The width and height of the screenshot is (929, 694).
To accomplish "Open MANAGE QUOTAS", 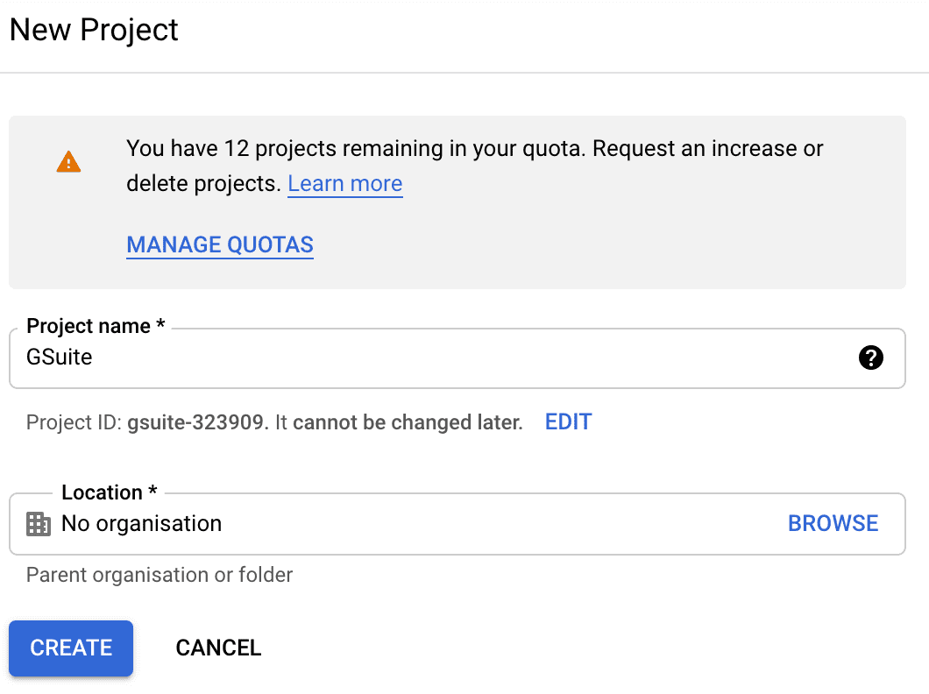I will pyautogui.click(x=219, y=244).
